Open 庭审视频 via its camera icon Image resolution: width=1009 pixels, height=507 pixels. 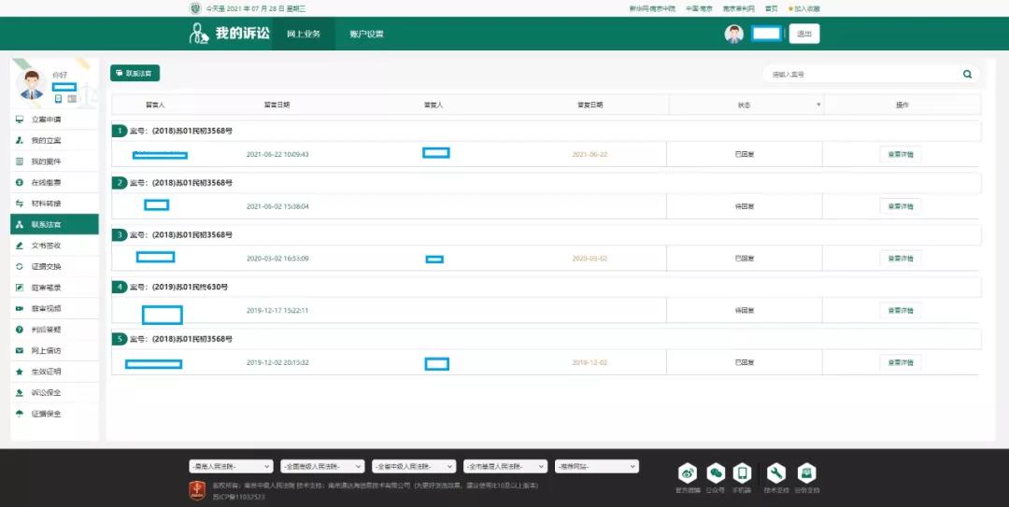(x=20, y=309)
